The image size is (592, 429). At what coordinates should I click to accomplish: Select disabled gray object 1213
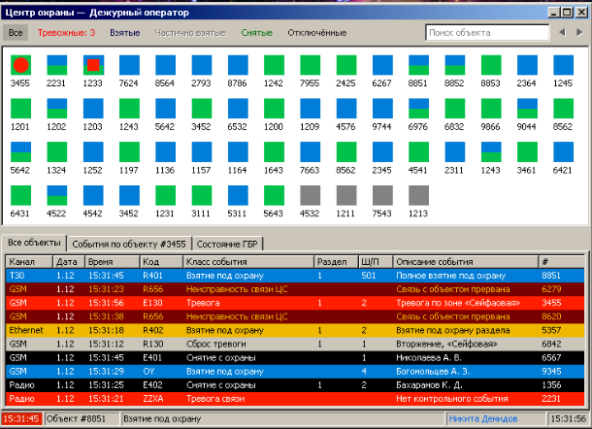tap(418, 195)
